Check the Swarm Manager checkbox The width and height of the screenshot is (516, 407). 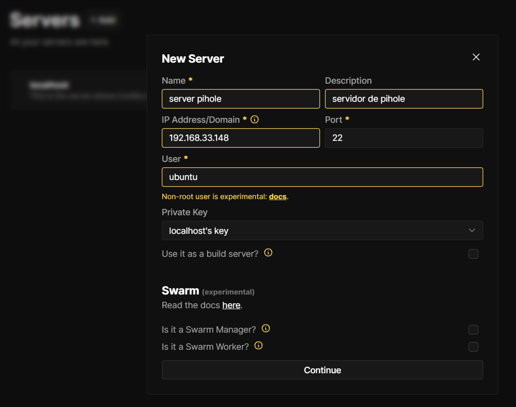pos(473,330)
